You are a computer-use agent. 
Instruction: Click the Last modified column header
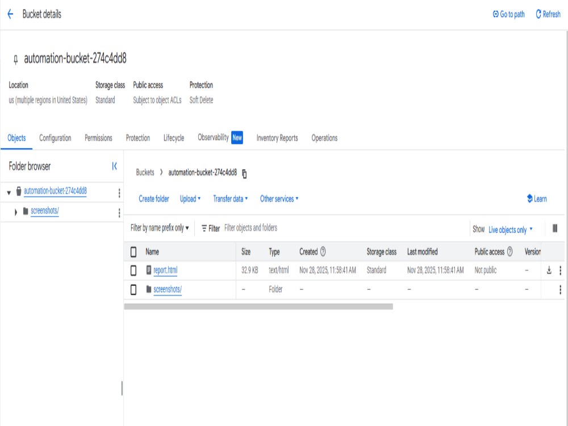coord(423,252)
